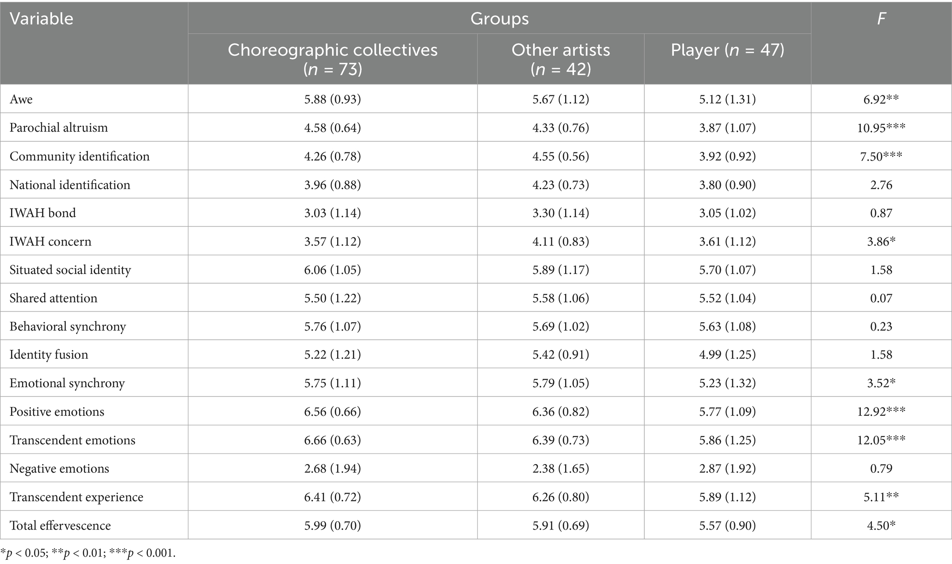Click the Behavioral synchrony row label
Image resolution: width=952 pixels, height=564 pixels.
[x=68, y=326]
